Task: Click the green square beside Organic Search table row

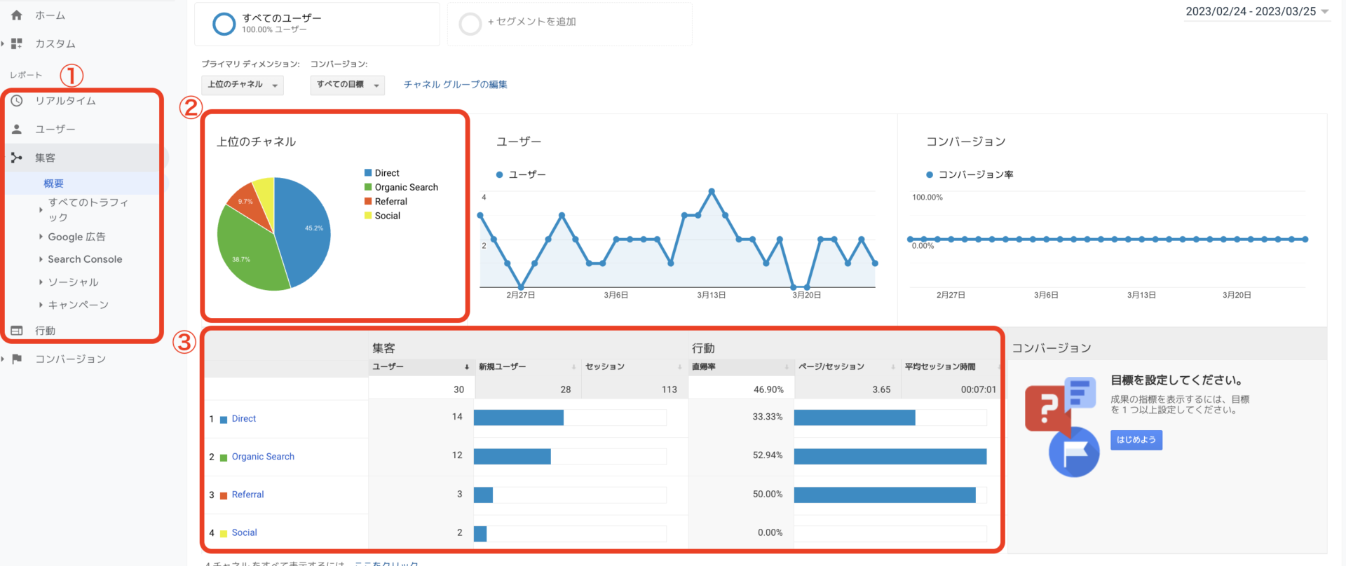Action: coord(224,457)
